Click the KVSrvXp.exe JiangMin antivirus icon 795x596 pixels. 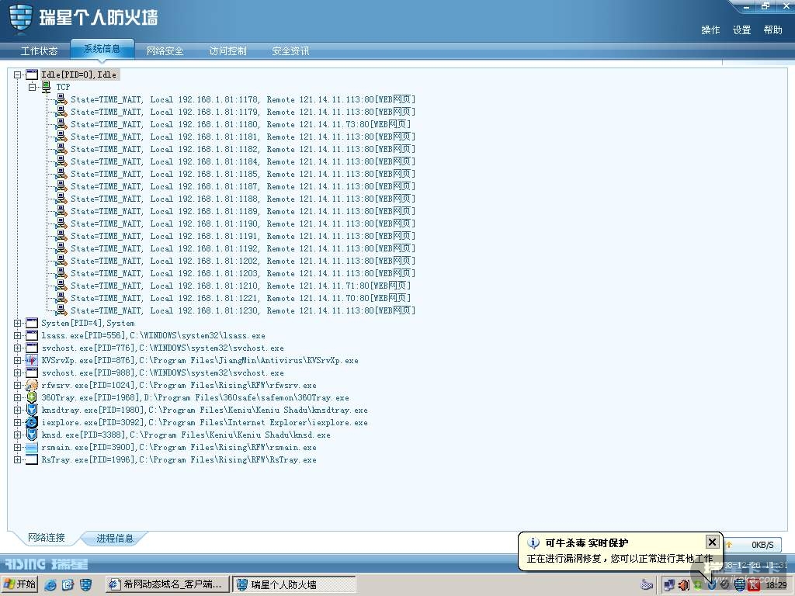tap(31, 360)
